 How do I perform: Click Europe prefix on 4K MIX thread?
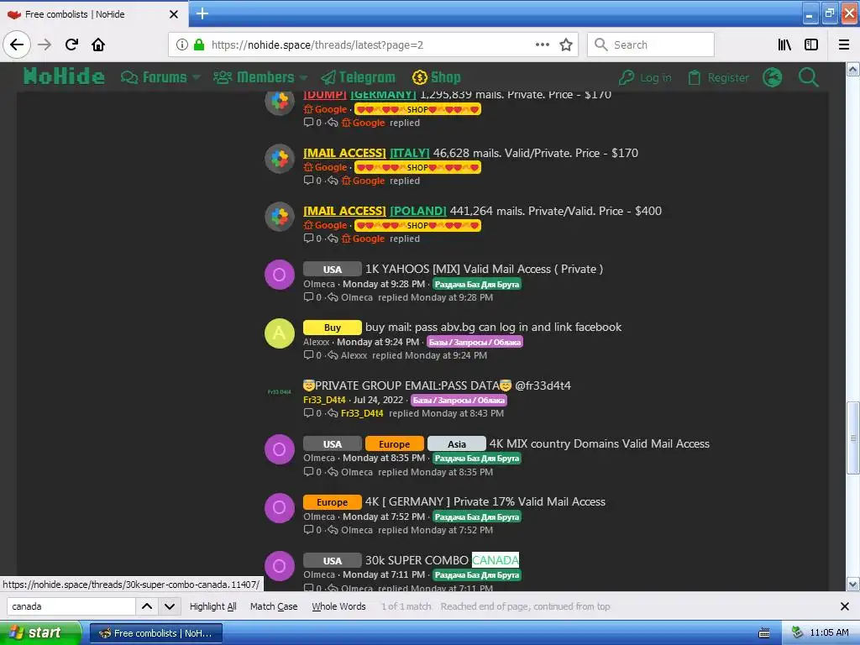(395, 443)
